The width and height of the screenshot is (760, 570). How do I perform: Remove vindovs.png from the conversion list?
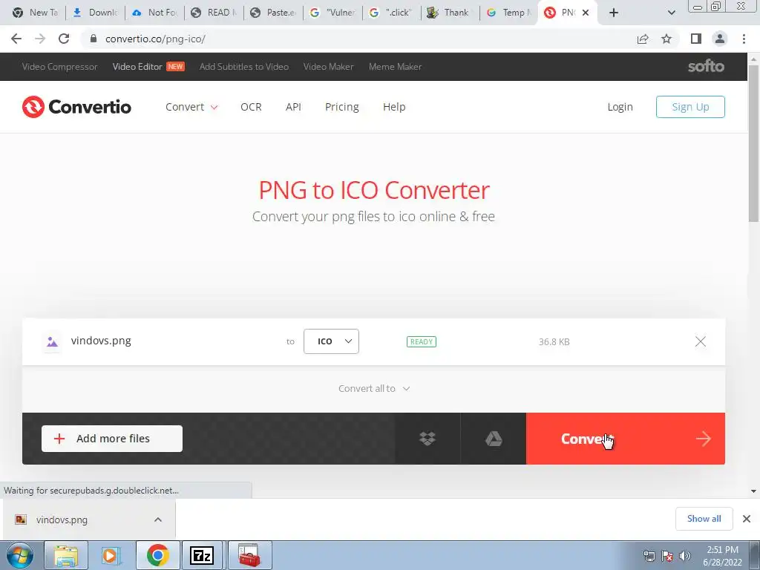tap(701, 341)
